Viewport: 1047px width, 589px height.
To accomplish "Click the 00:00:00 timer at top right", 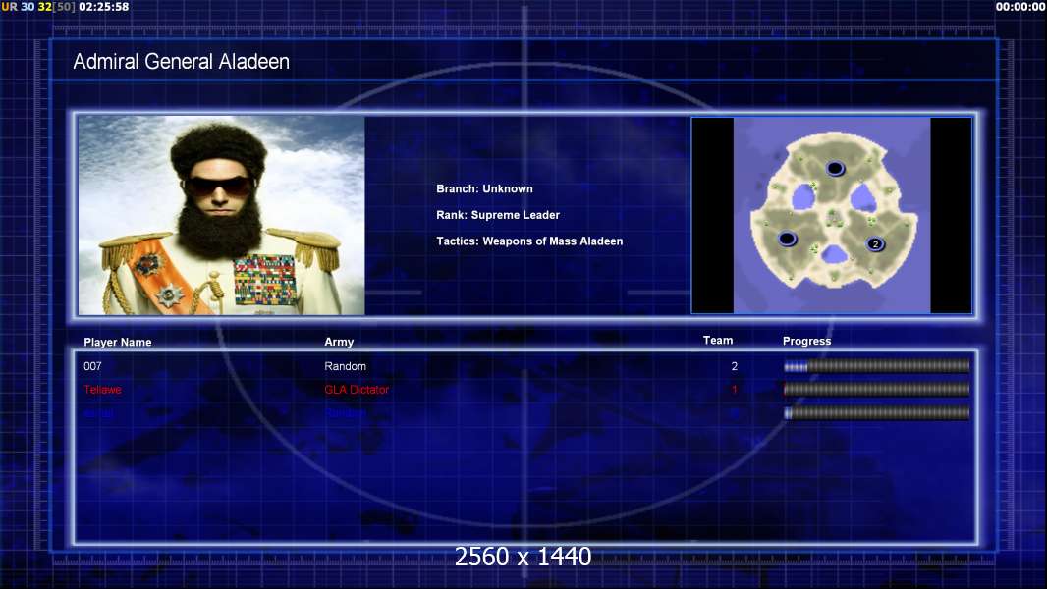I will point(1020,7).
